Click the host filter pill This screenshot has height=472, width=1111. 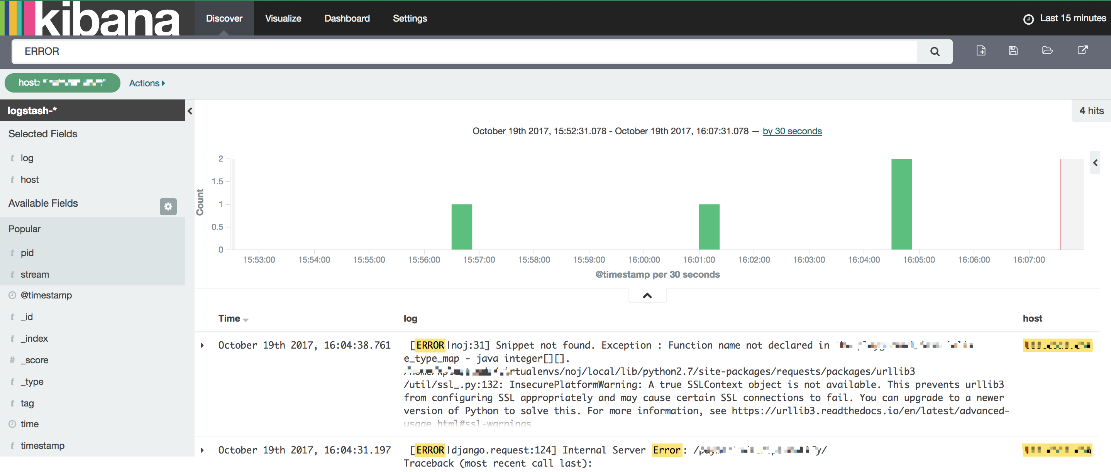coord(63,83)
